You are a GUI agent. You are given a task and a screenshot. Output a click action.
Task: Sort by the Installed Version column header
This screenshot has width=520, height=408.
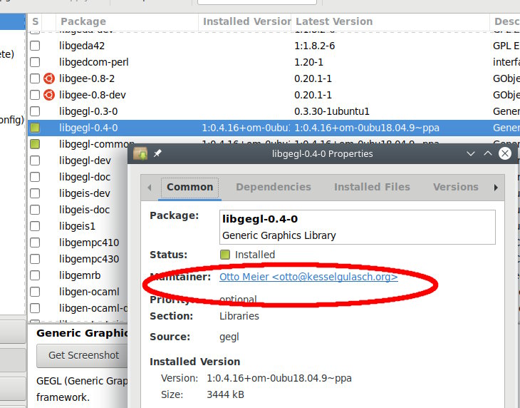[x=245, y=21]
